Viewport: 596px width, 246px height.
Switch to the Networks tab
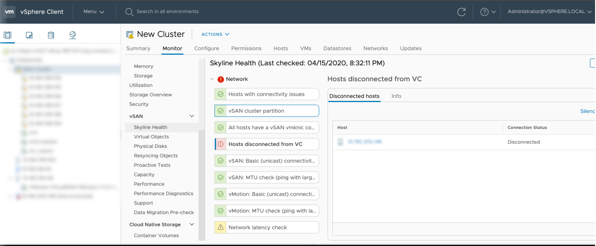coord(375,48)
